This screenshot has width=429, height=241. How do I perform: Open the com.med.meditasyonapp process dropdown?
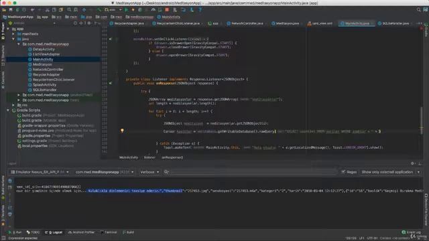pos(105,172)
